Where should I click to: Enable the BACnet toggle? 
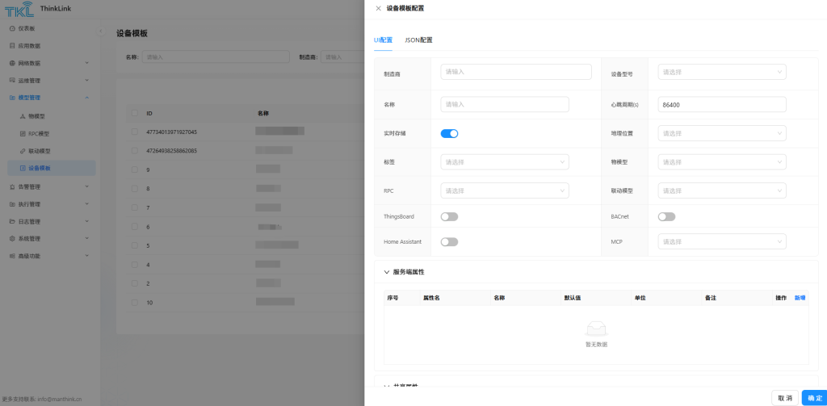pyautogui.click(x=666, y=216)
